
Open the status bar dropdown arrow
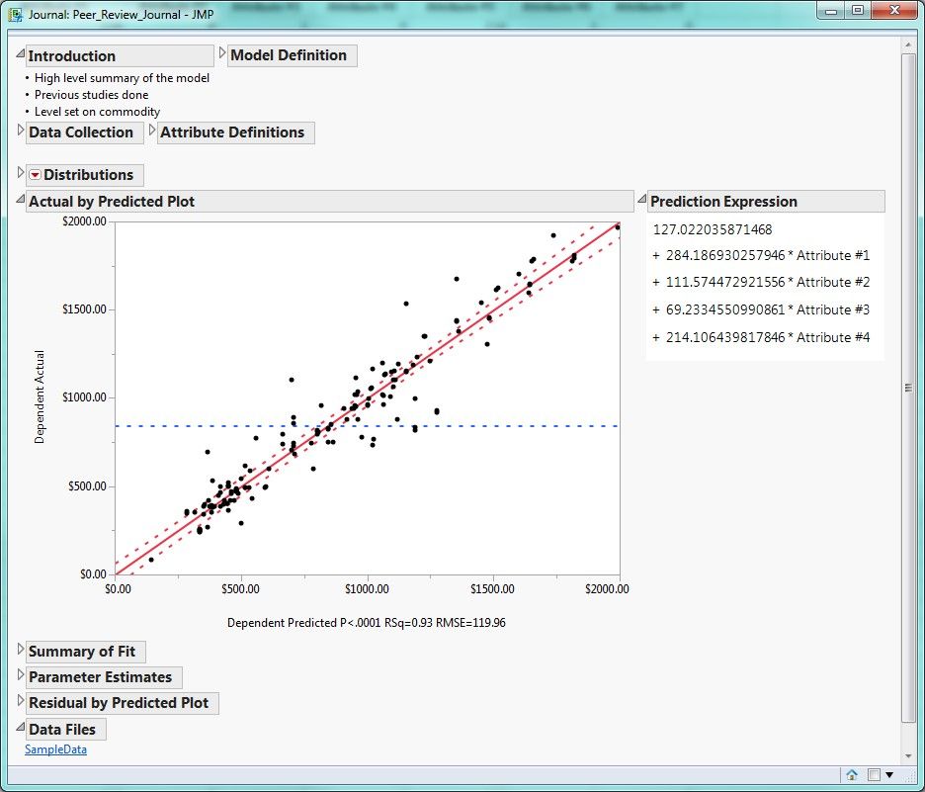889,775
